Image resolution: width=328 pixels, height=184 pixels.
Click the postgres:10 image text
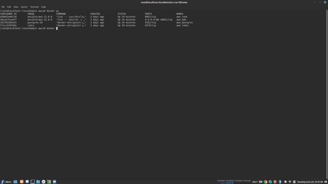click(x=35, y=22)
